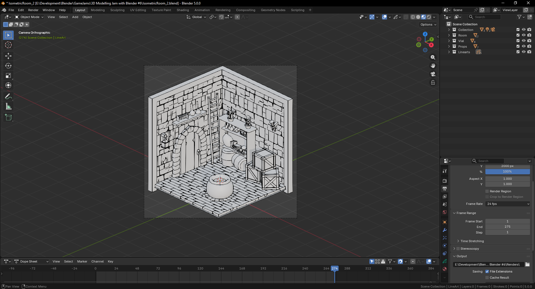The width and height of the screenshot is (535, 289).
Task: Select the Scale tool
Action: tap(8, 75)
